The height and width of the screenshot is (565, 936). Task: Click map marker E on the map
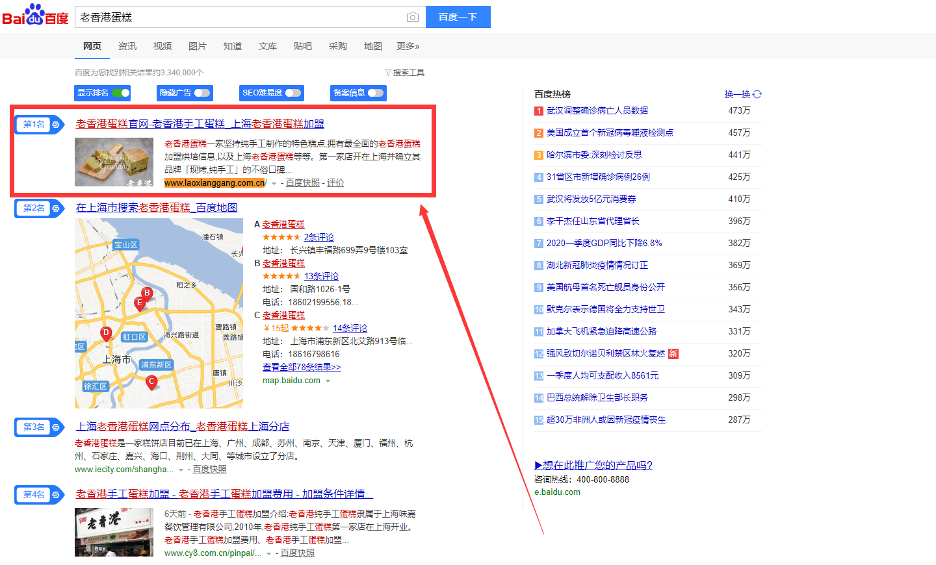click(x=139, y=303)
